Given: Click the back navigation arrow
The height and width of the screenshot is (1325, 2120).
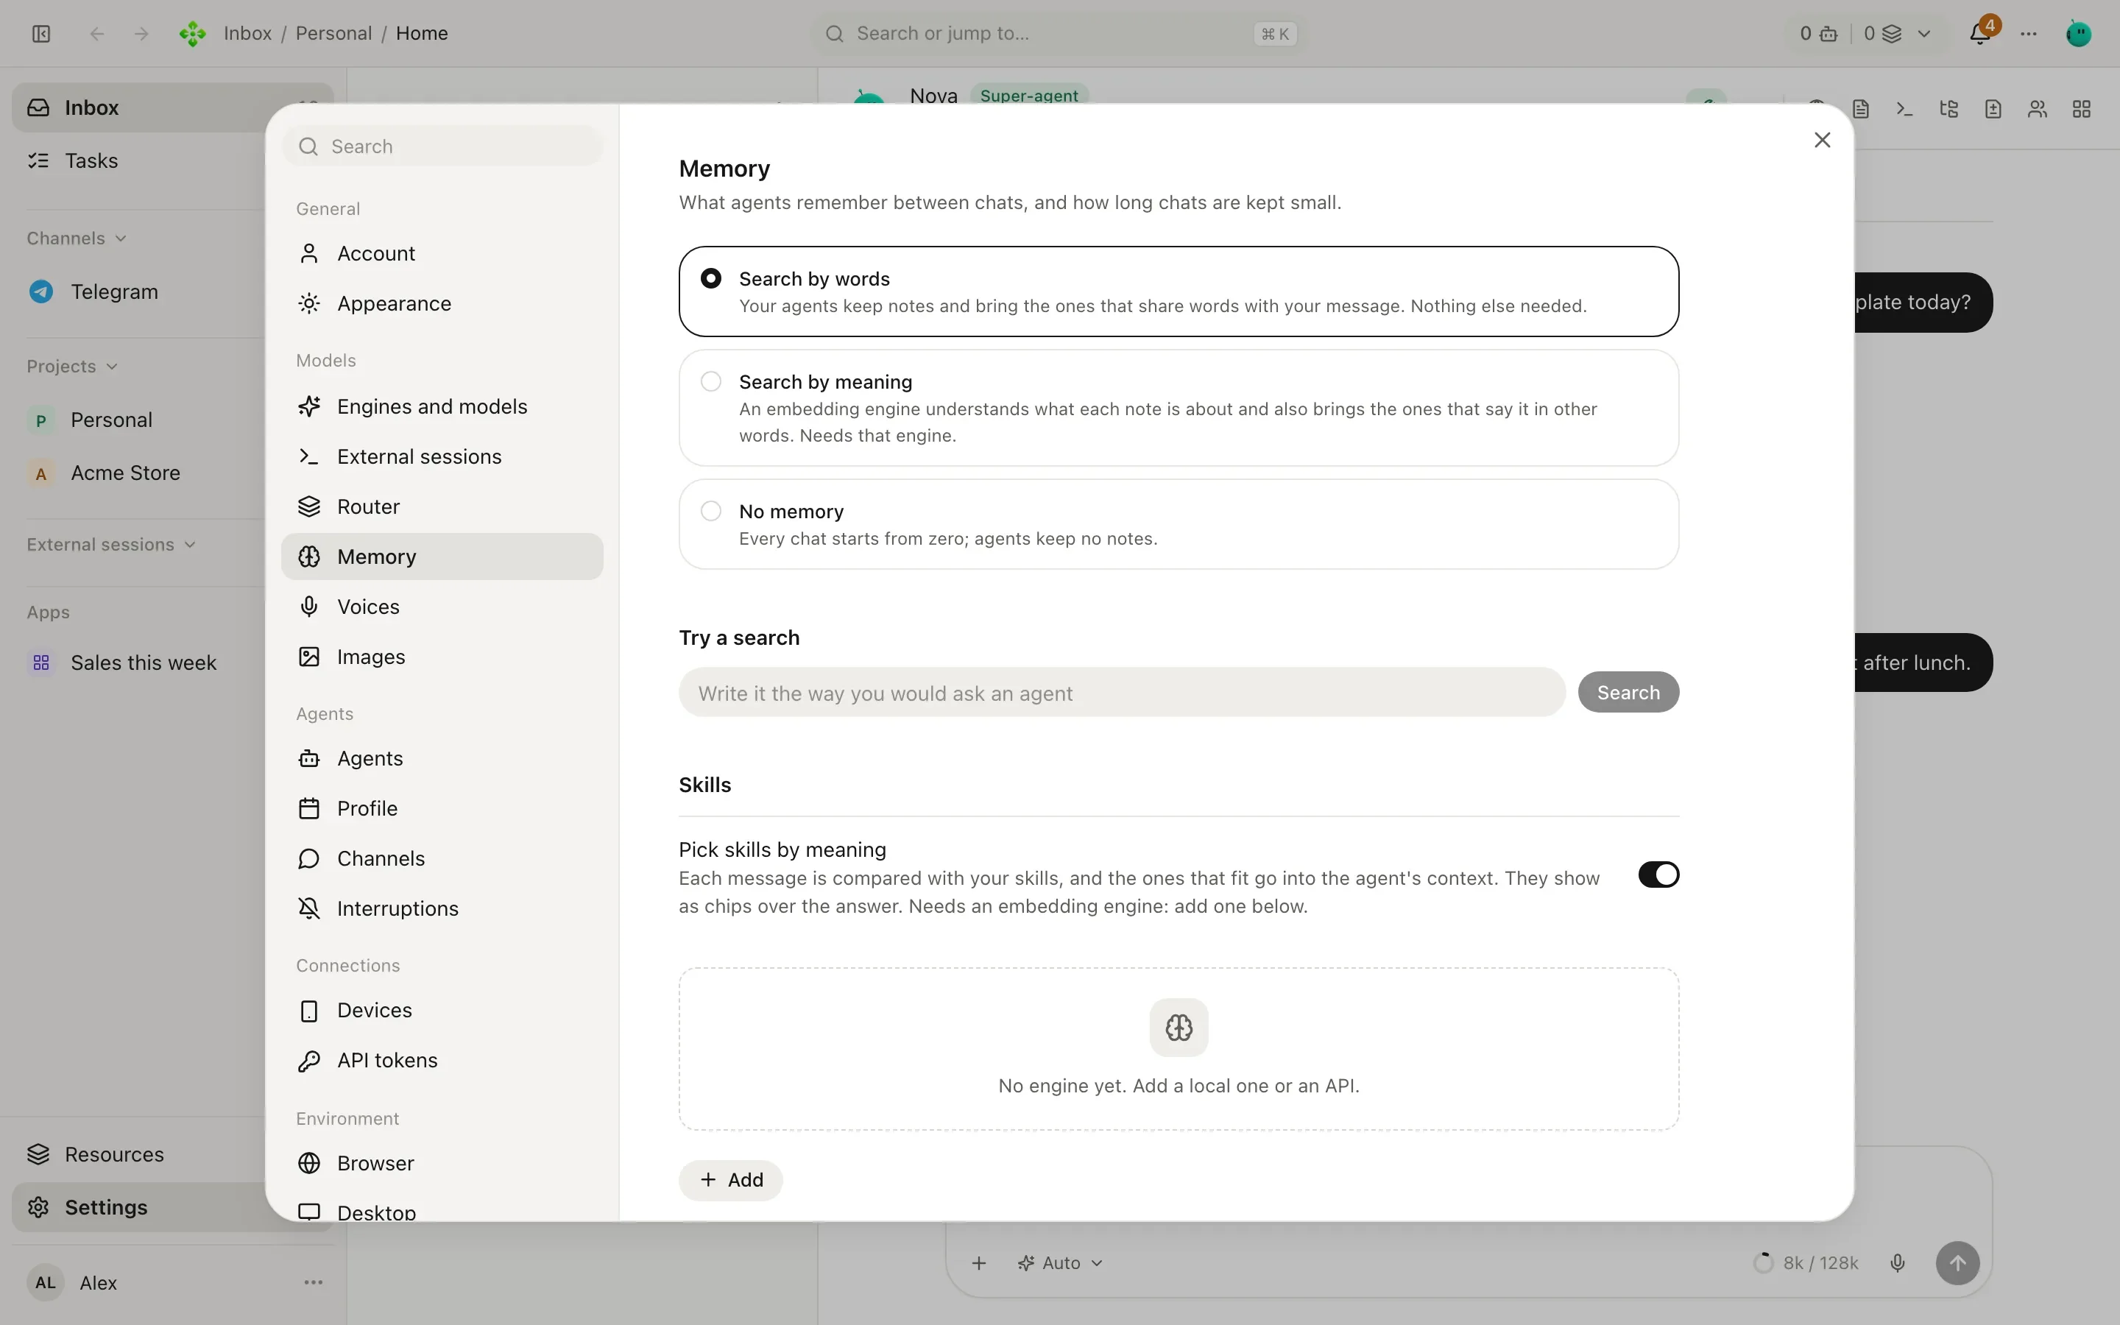Looking at the screenshot, I should 97,33.
